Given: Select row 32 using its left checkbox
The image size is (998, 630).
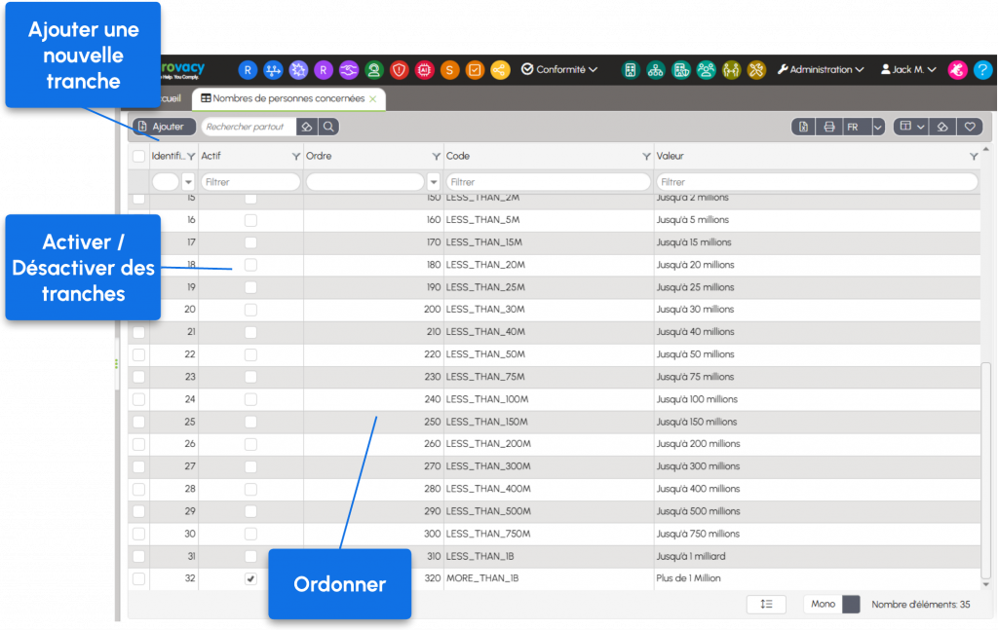Looking at the screenshot, I should coord(138,578).
